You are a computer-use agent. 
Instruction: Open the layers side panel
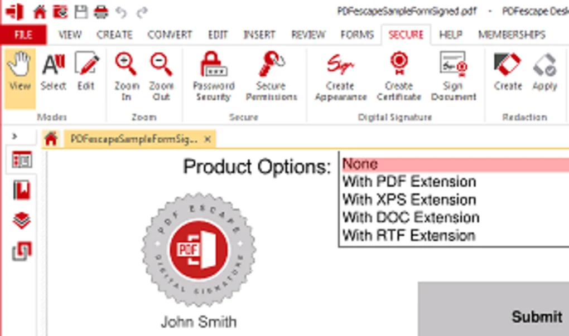[x=22, y=221]
